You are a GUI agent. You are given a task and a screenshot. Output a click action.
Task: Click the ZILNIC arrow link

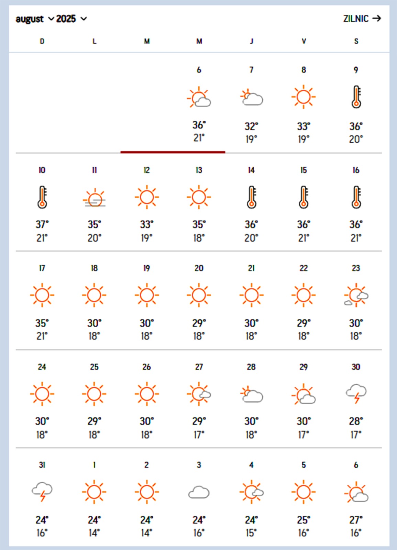[x=362, y=19]
